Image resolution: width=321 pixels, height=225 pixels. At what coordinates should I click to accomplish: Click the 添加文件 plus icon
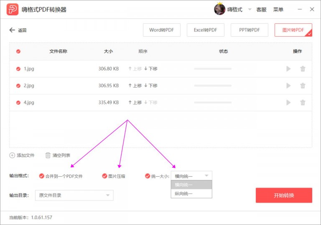point(12,155)
